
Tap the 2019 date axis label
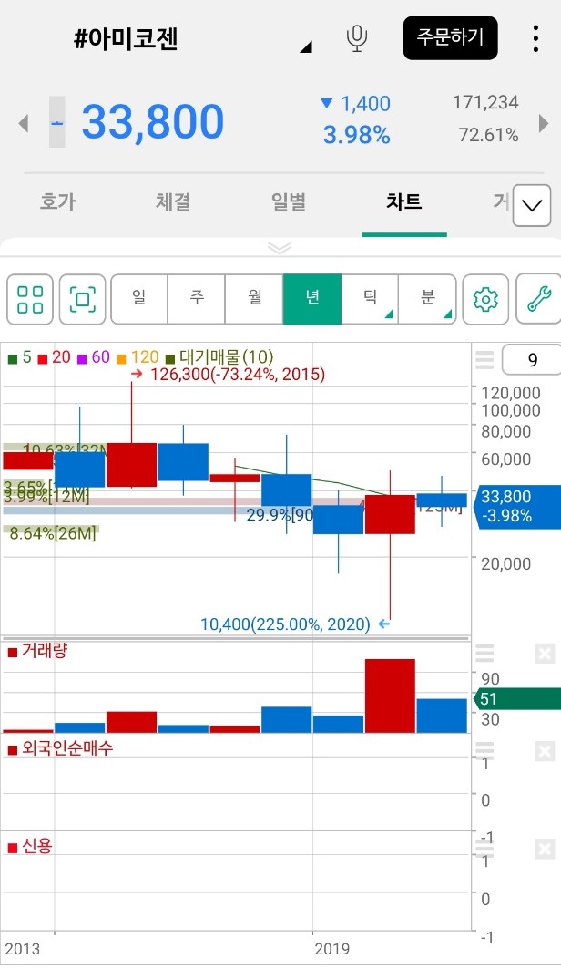[332, 949]
